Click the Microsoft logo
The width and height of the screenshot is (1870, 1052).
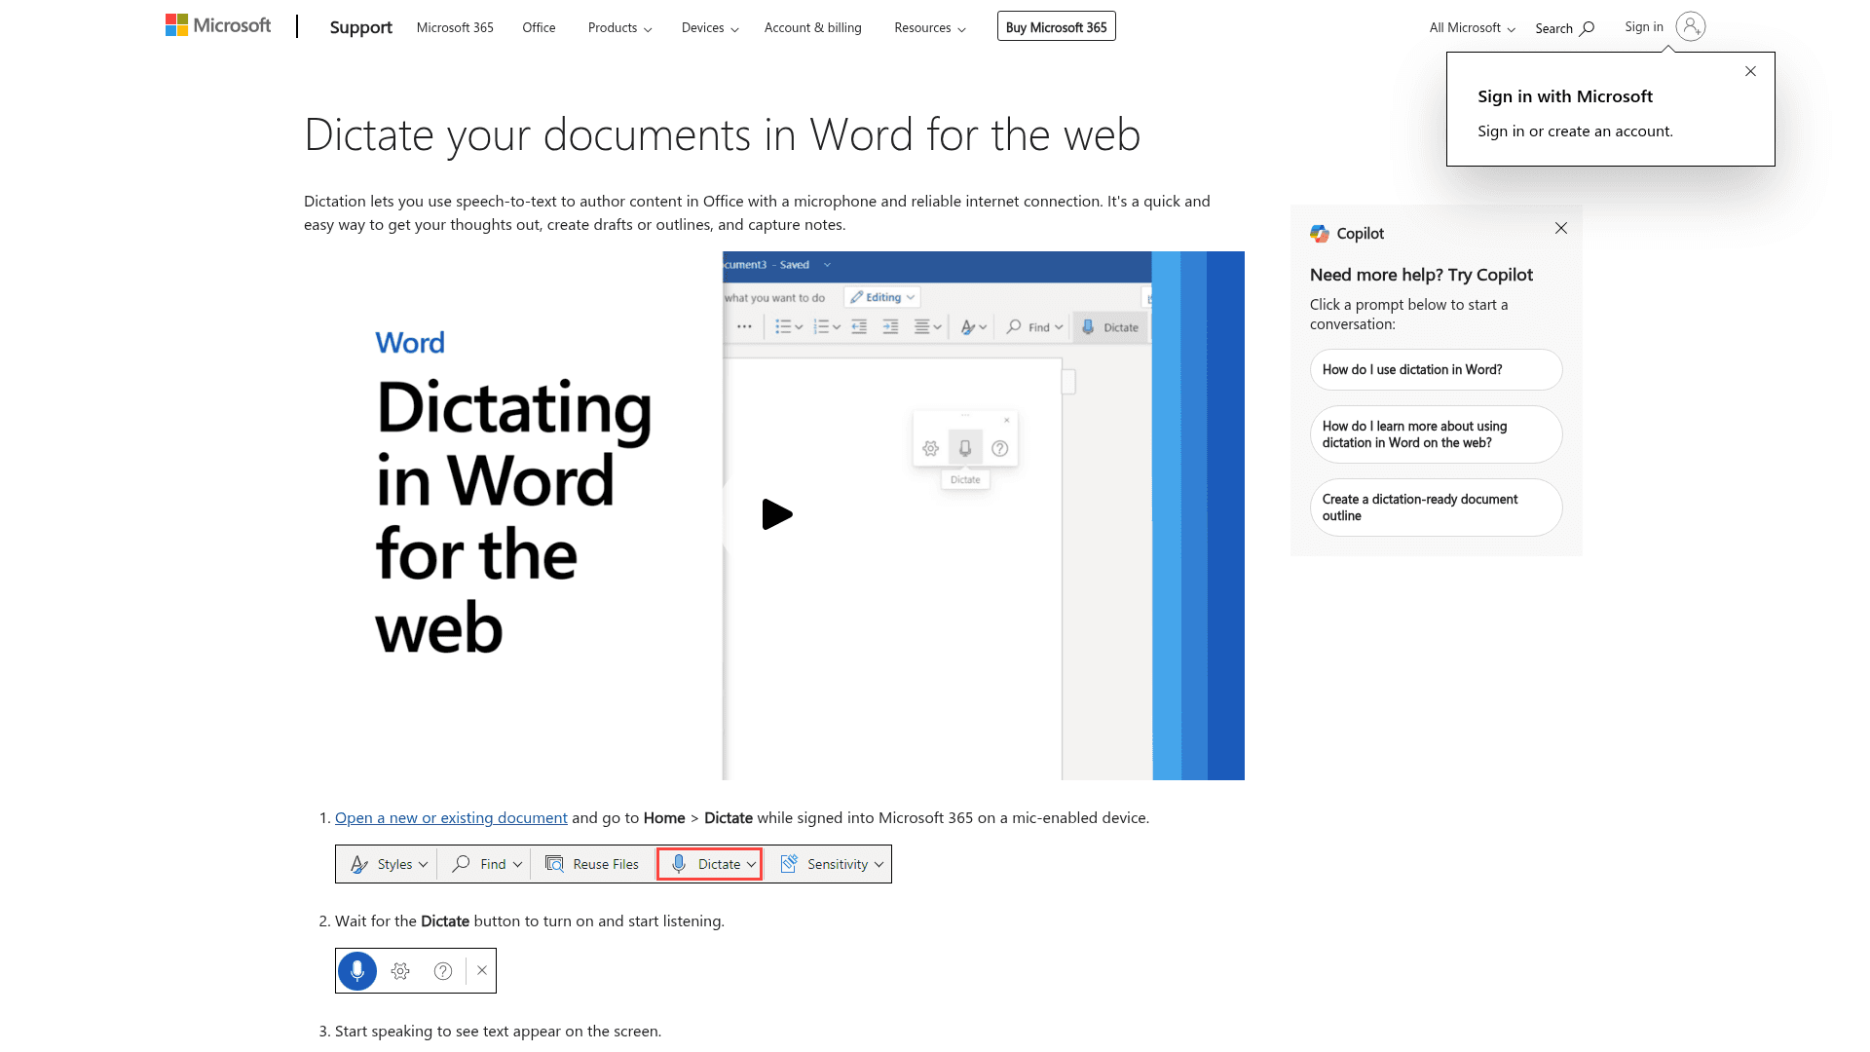click(x=218, y=25)
